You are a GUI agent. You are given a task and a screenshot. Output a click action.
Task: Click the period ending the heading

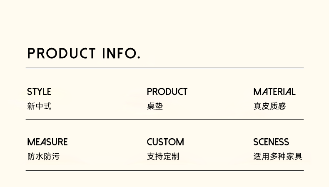pos(138,57)
